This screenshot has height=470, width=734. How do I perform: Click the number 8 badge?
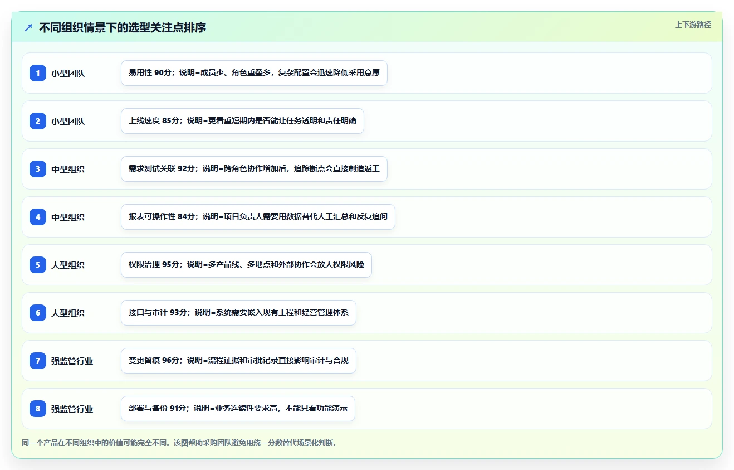(x=38, y=409)
